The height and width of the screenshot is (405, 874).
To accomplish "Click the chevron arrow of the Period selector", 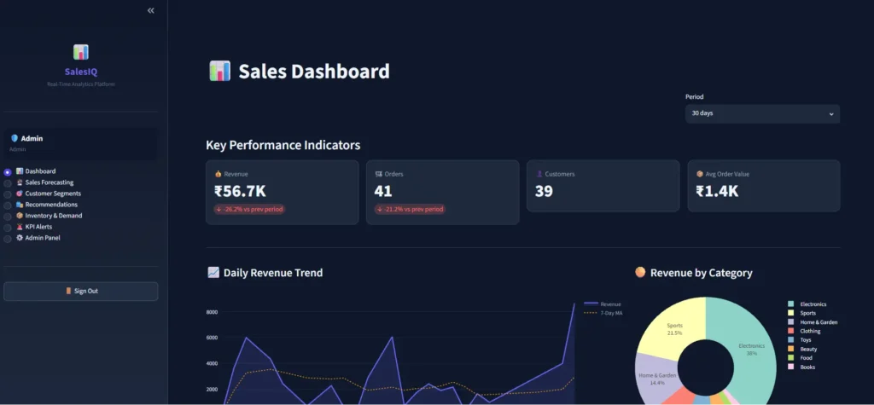I will pyautogui.click(x=831, y=114).
